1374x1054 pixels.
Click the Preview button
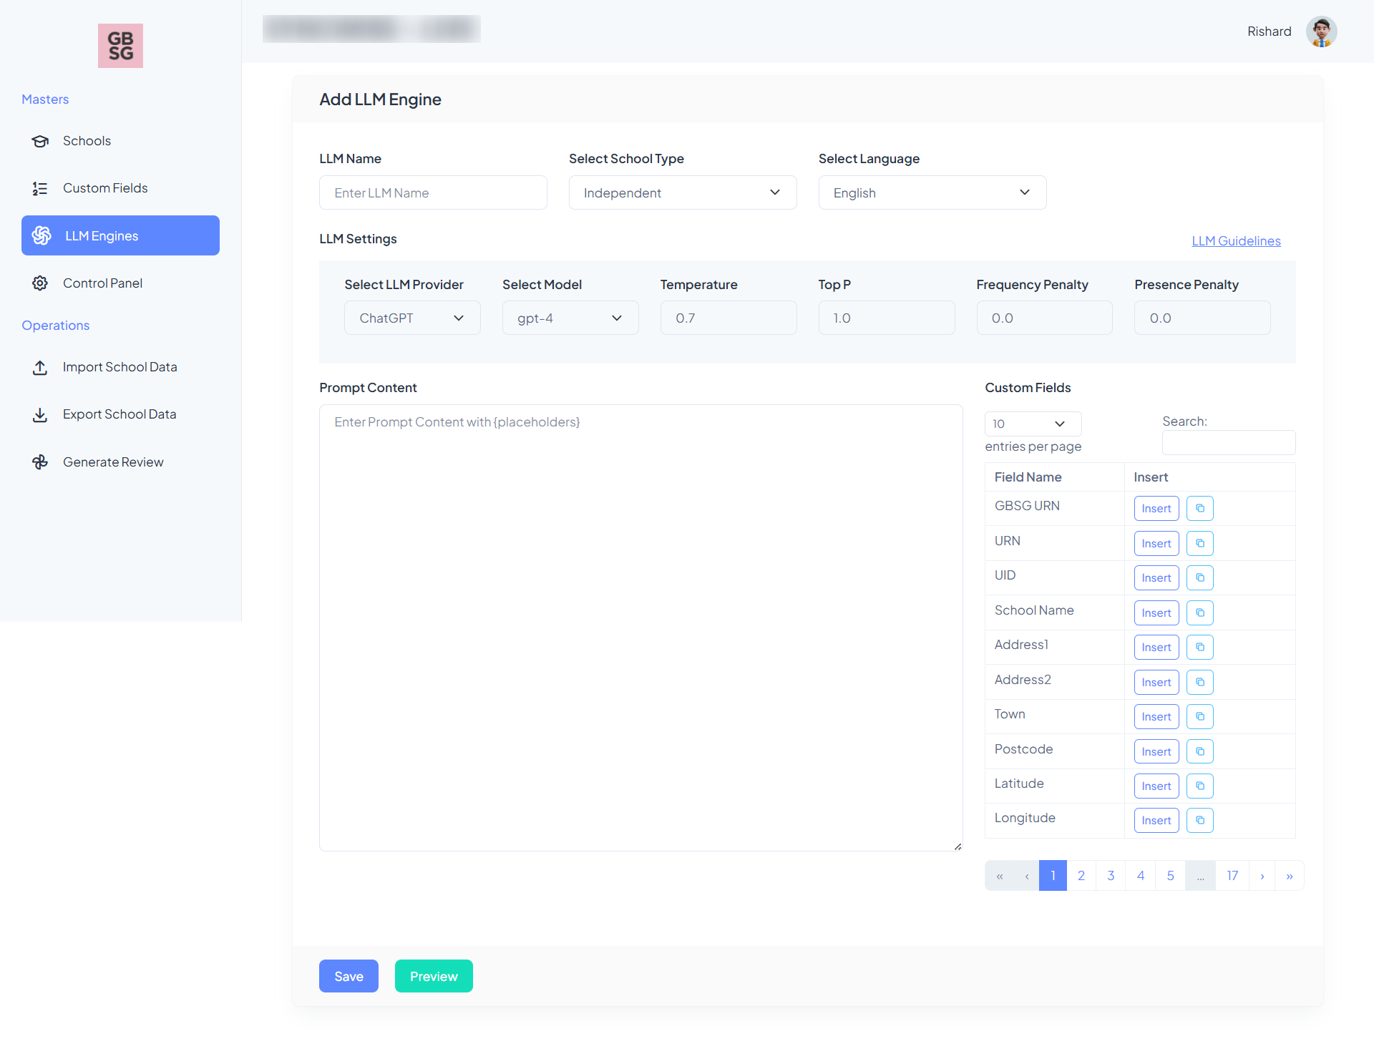tap(434, 976)
